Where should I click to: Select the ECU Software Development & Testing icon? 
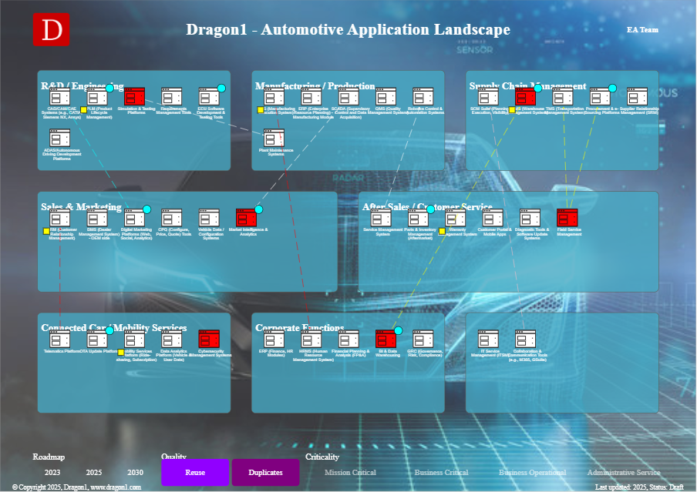(210, 96)
